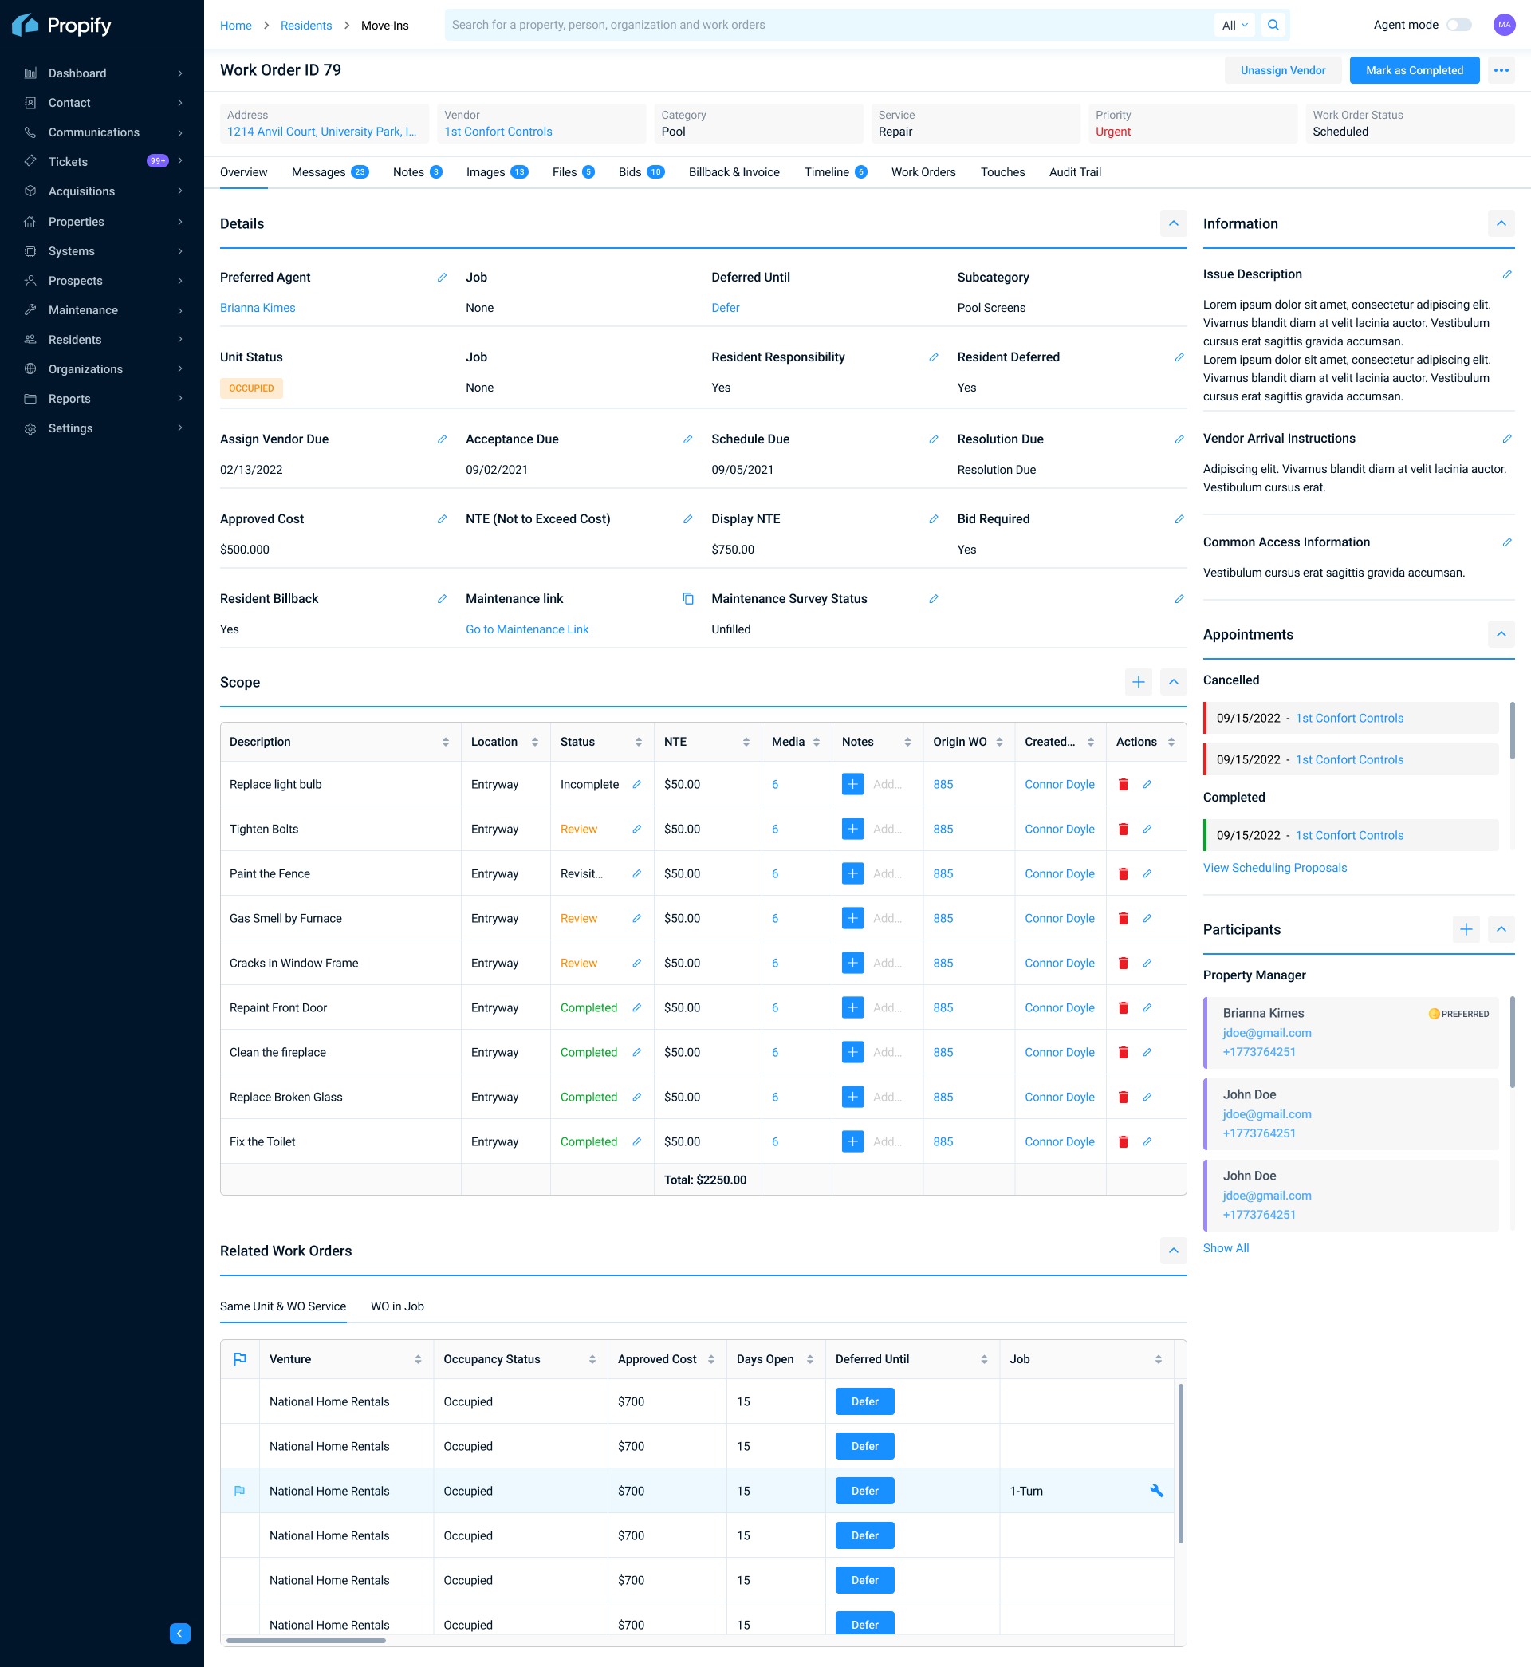Open the 'All' search filter dropdown
Viewport: 1531px width, 1667px height.
click(x=1234, y=25)
